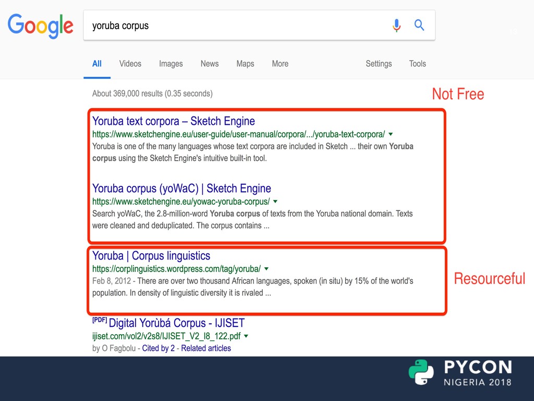The width and height of the screenshot is (534, 401).
Task: Switch to the Images tab
Action: tap(171, 64)
